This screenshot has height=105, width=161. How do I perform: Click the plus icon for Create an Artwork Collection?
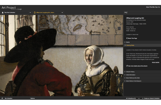click(143, 98)
